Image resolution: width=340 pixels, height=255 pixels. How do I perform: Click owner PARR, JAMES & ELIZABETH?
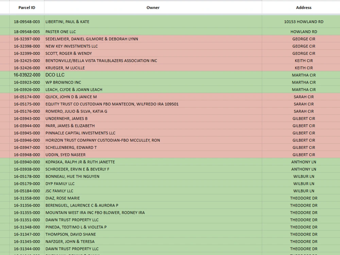[x=153, y=126]
